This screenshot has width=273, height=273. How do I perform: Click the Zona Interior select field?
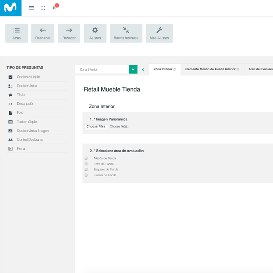[102, 69]
